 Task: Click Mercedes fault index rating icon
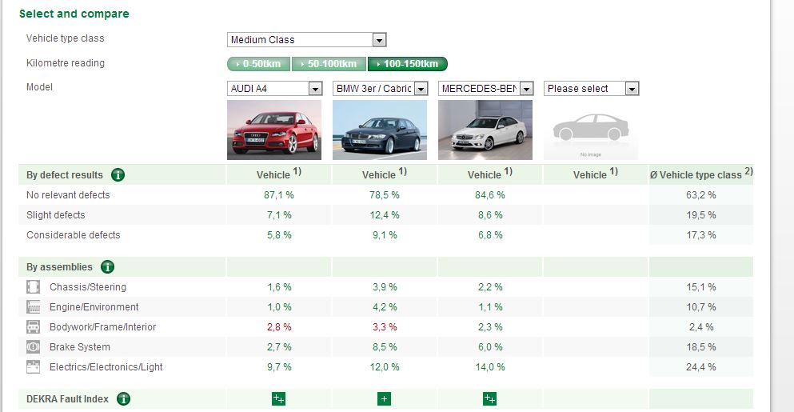(489, 398)
